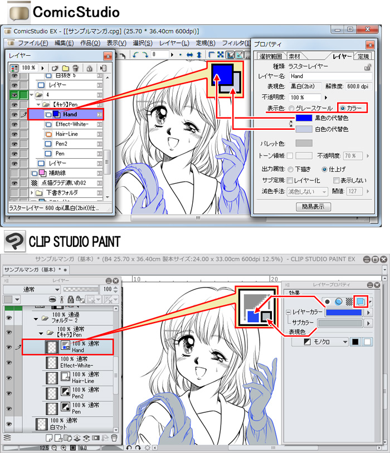
Task: Show the 補助線 layer in ComicStudio
Action: pos(14,173)
